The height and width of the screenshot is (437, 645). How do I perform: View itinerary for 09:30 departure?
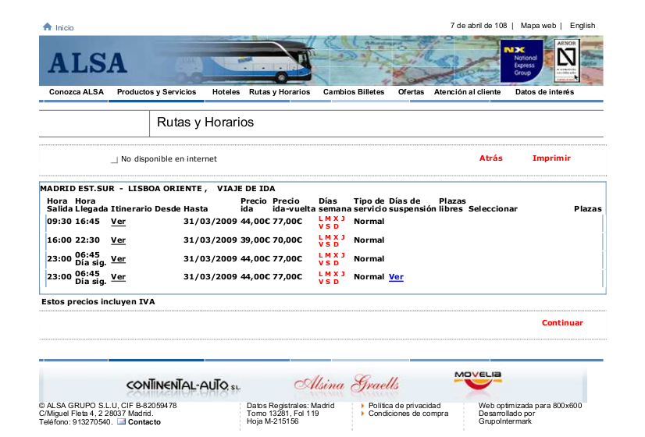coord(118,222)
